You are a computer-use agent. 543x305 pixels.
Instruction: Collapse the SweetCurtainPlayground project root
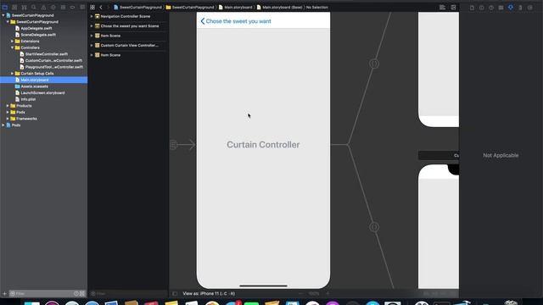tap(3, 15)
